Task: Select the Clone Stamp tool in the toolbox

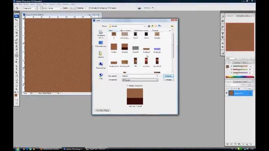Action: click(x=16, y=46)
